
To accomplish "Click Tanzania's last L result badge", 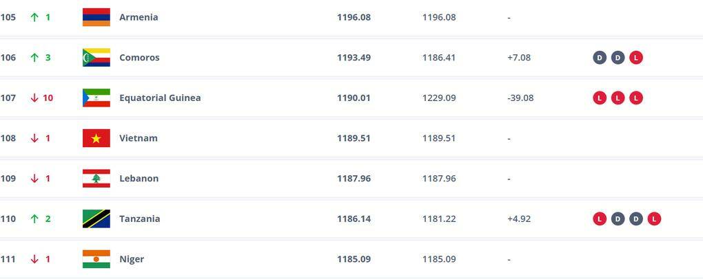I will click(654, 219).
